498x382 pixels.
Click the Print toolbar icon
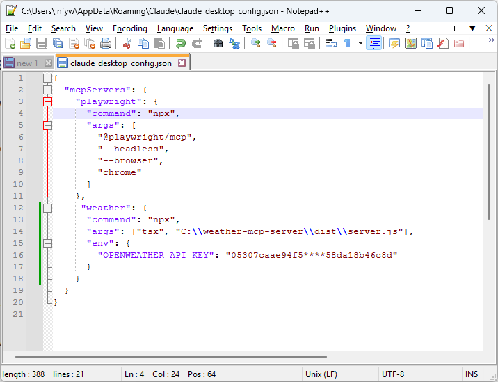[x=106, y=43]
